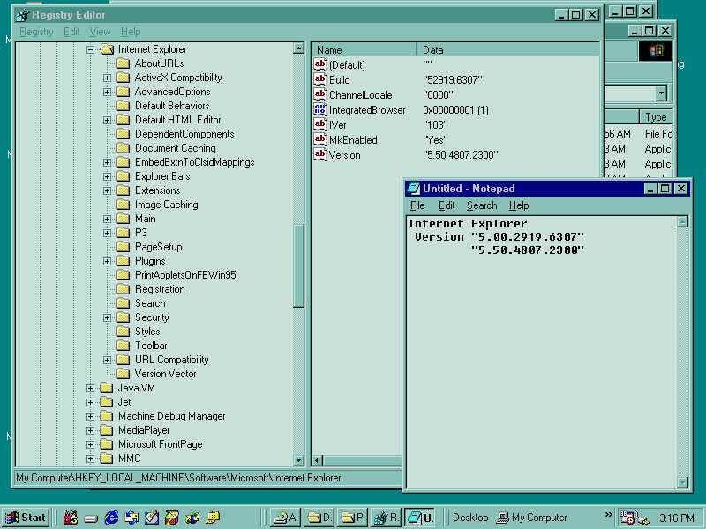Click the tree pane scroll down arrow
Screen dimensions: 706x529
click(x=298, y=460)
